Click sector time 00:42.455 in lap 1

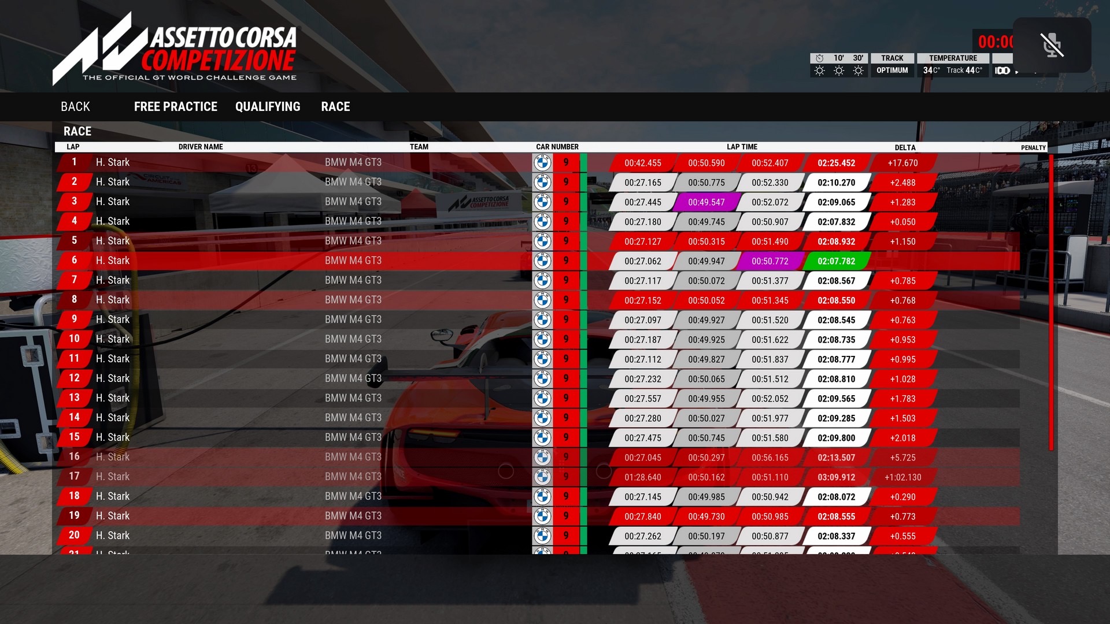(x=642, y=163)
